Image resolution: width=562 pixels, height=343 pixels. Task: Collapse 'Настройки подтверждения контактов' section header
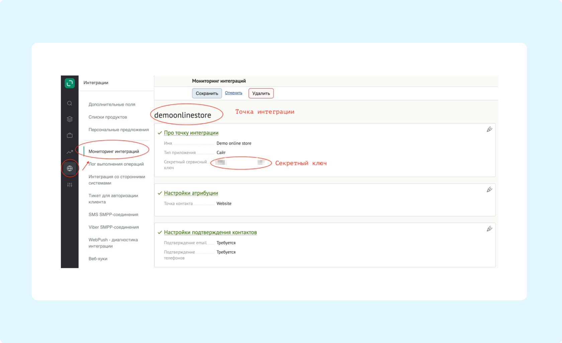pos(210,232)
